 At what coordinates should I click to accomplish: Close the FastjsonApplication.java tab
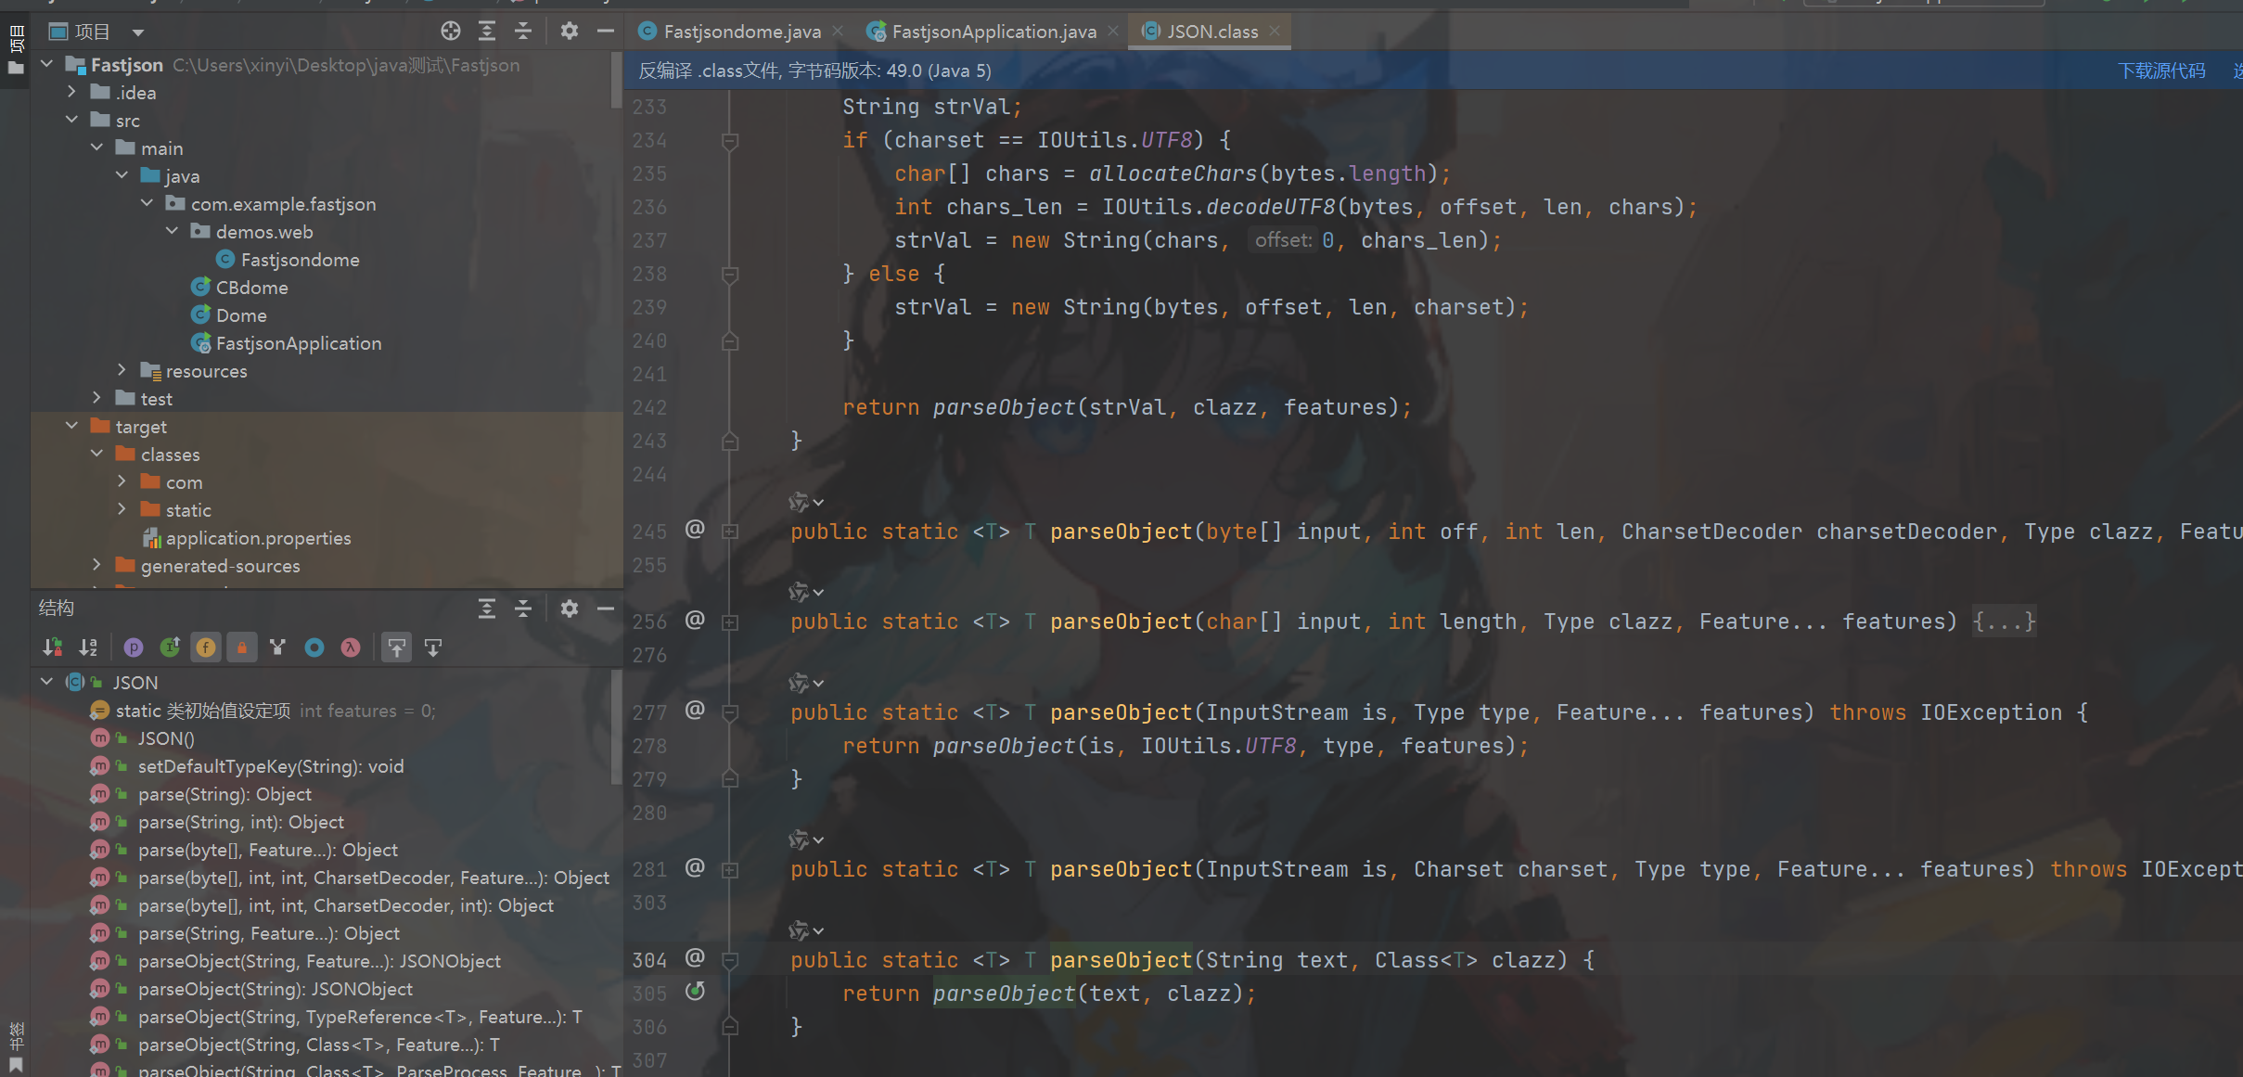(1113, 31)
